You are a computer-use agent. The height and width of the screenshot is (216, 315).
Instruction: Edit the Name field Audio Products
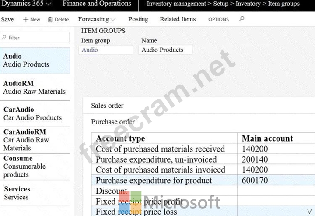click(x=166, y=50)
